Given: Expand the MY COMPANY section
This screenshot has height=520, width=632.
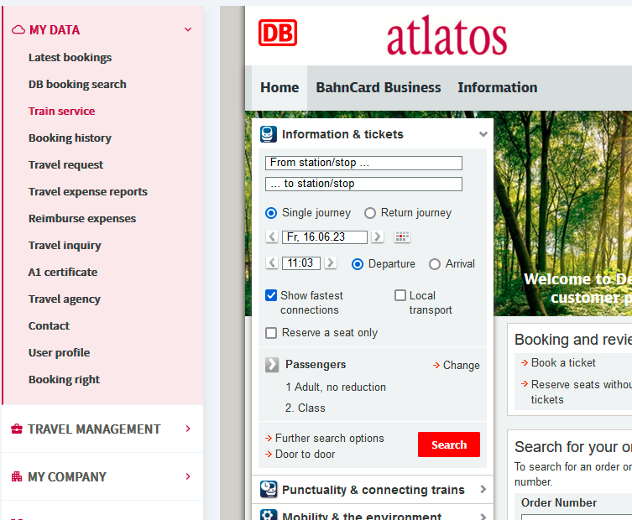Looking at the screenshot, I should [188, 476].
